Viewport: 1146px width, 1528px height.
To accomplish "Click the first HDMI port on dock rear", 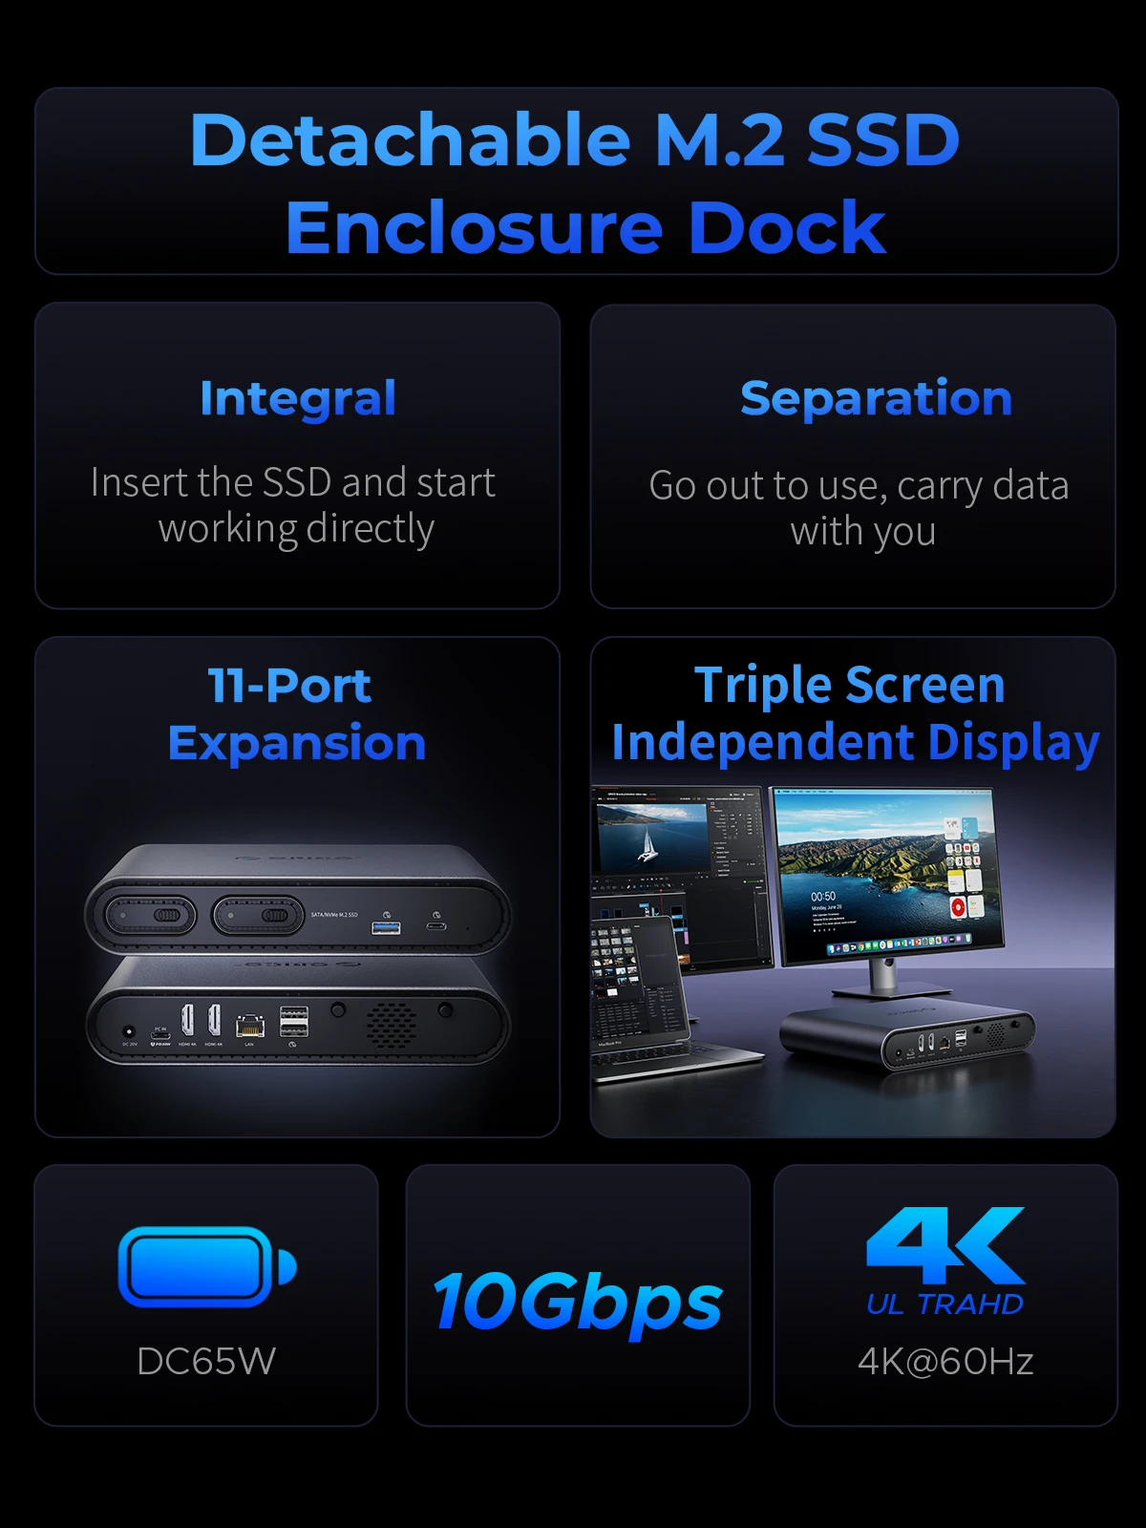I will coord(188,1020).
